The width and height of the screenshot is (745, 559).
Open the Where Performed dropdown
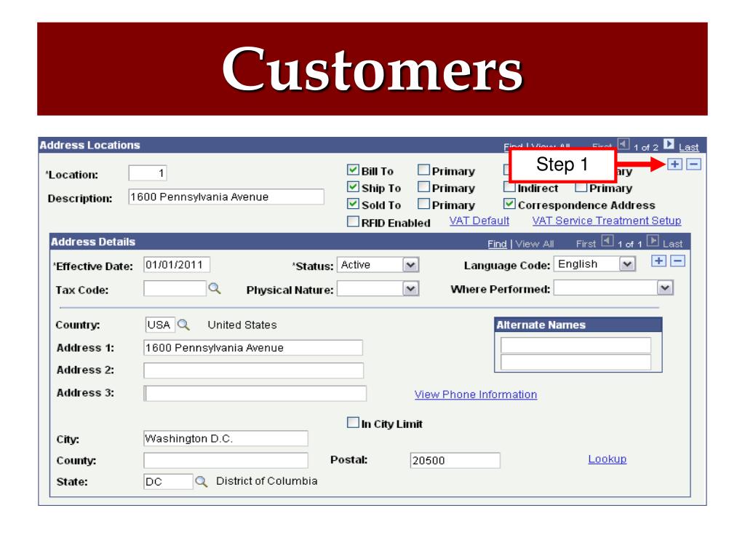click(665, 288)
